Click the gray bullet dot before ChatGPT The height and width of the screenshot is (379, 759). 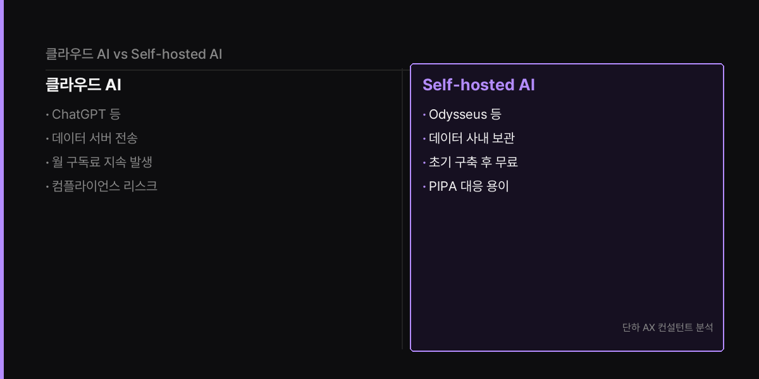47,115
